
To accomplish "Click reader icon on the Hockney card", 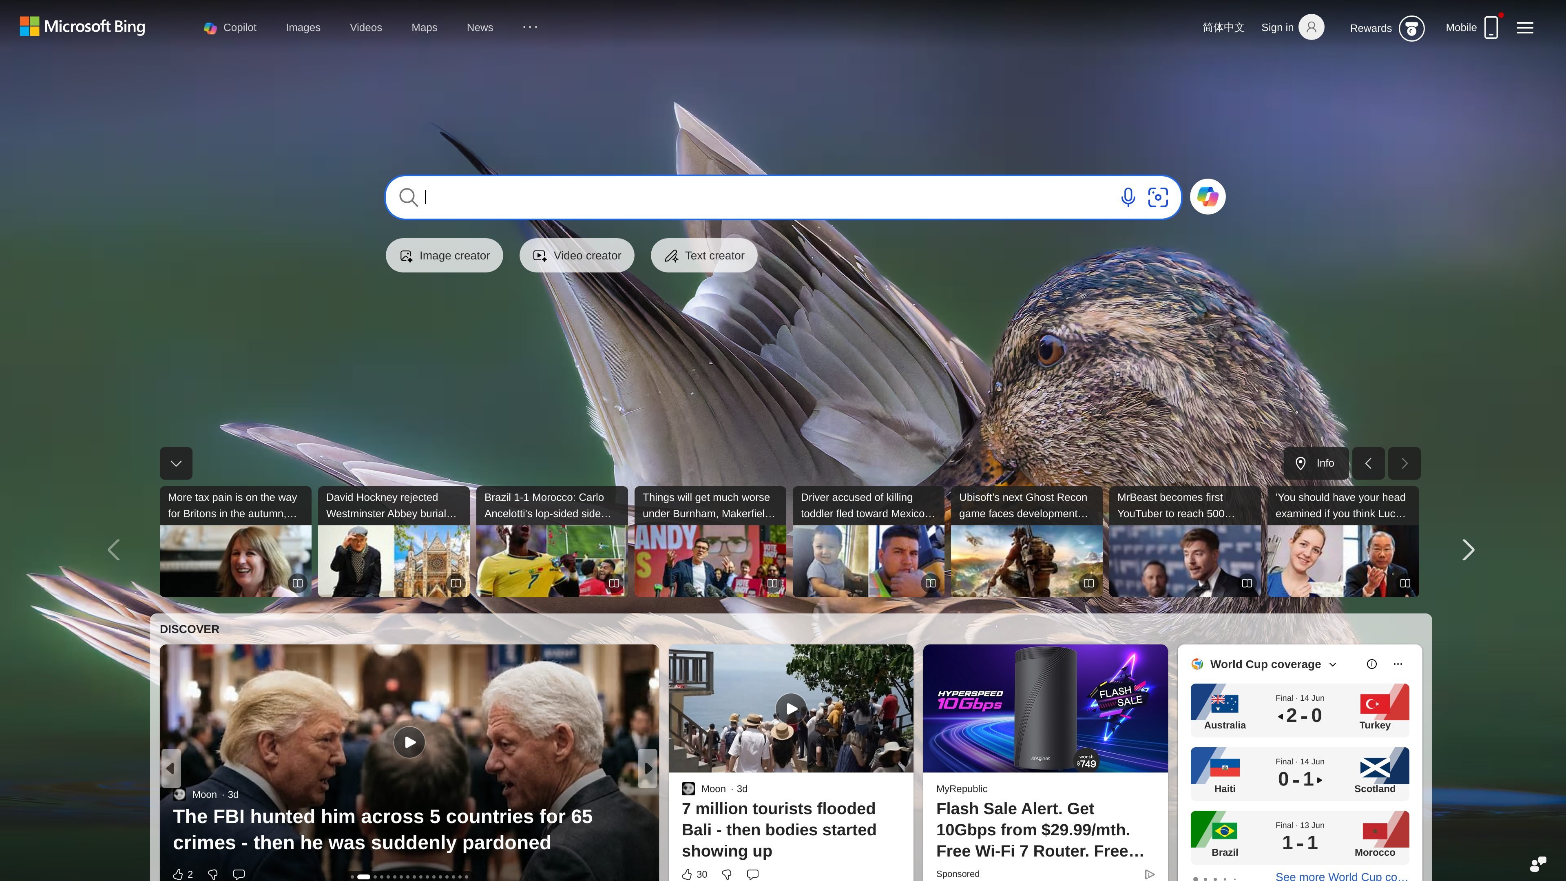I will pos(456,583).
